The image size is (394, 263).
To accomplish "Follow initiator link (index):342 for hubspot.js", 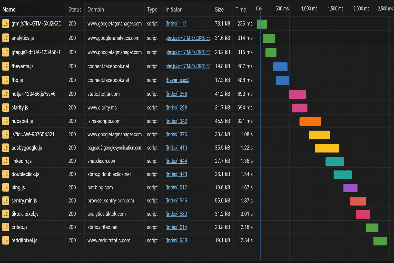I will click(x=176, y=121).
